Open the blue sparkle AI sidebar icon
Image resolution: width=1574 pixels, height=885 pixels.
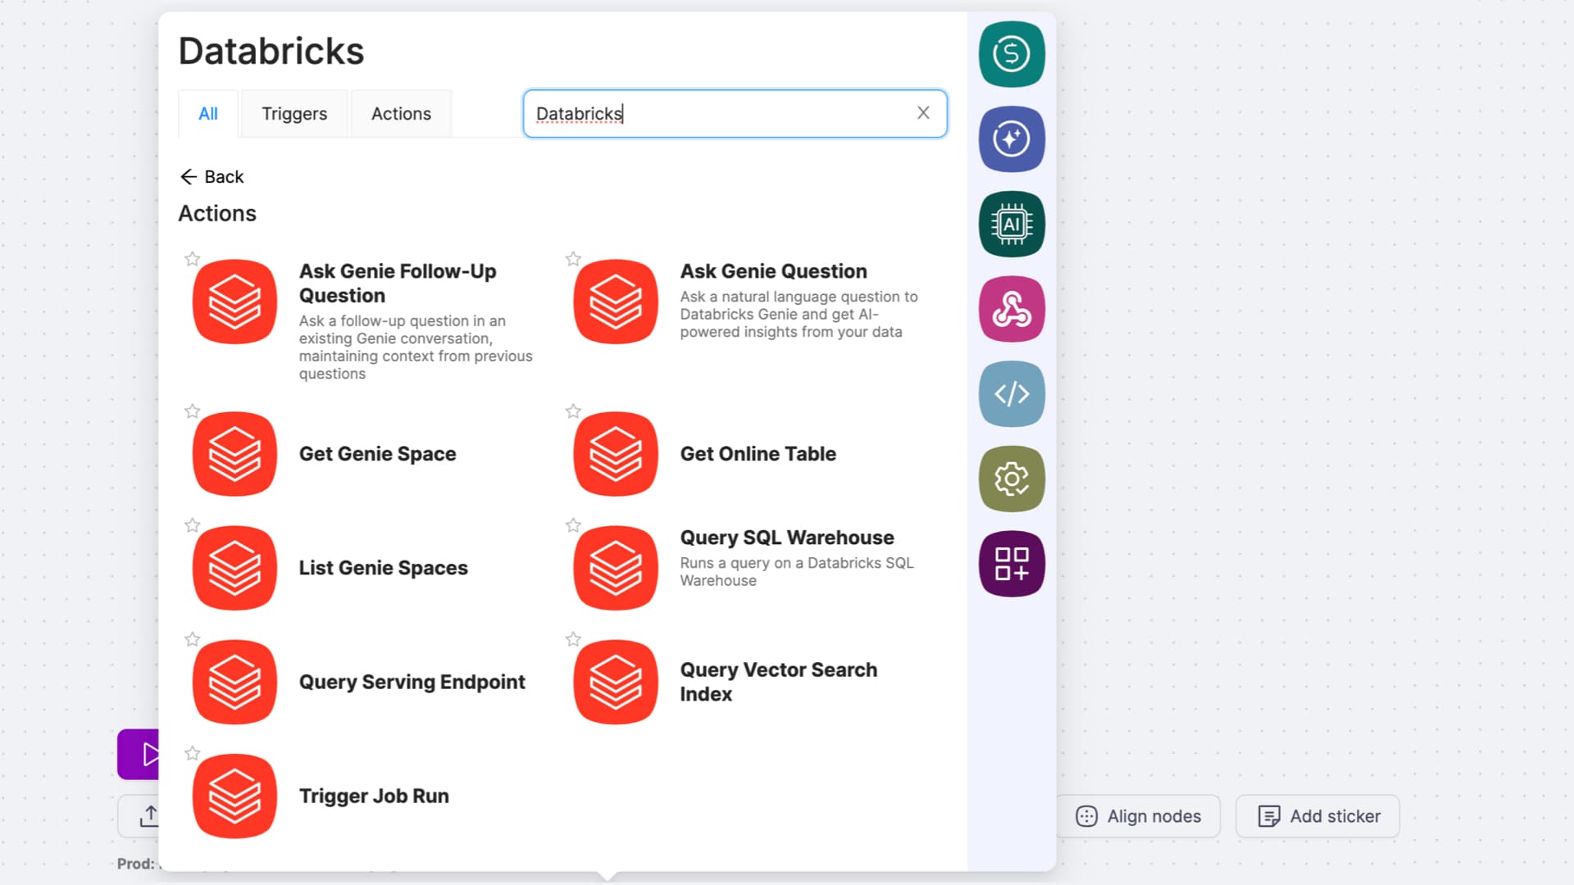pos(1011,139)
